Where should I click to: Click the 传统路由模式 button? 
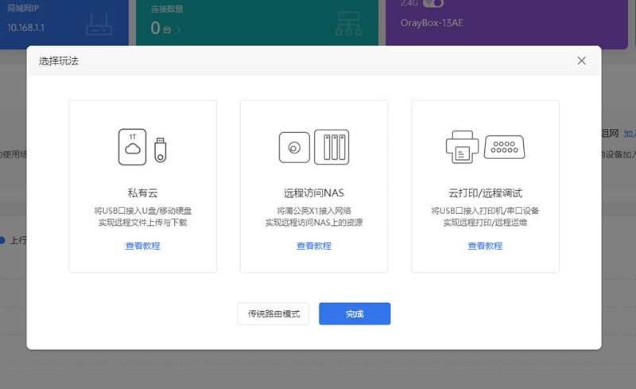click(x=273, y=313)
